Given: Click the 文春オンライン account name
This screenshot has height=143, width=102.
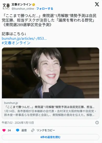Looking at the screenshot, I should click(21, 5).
